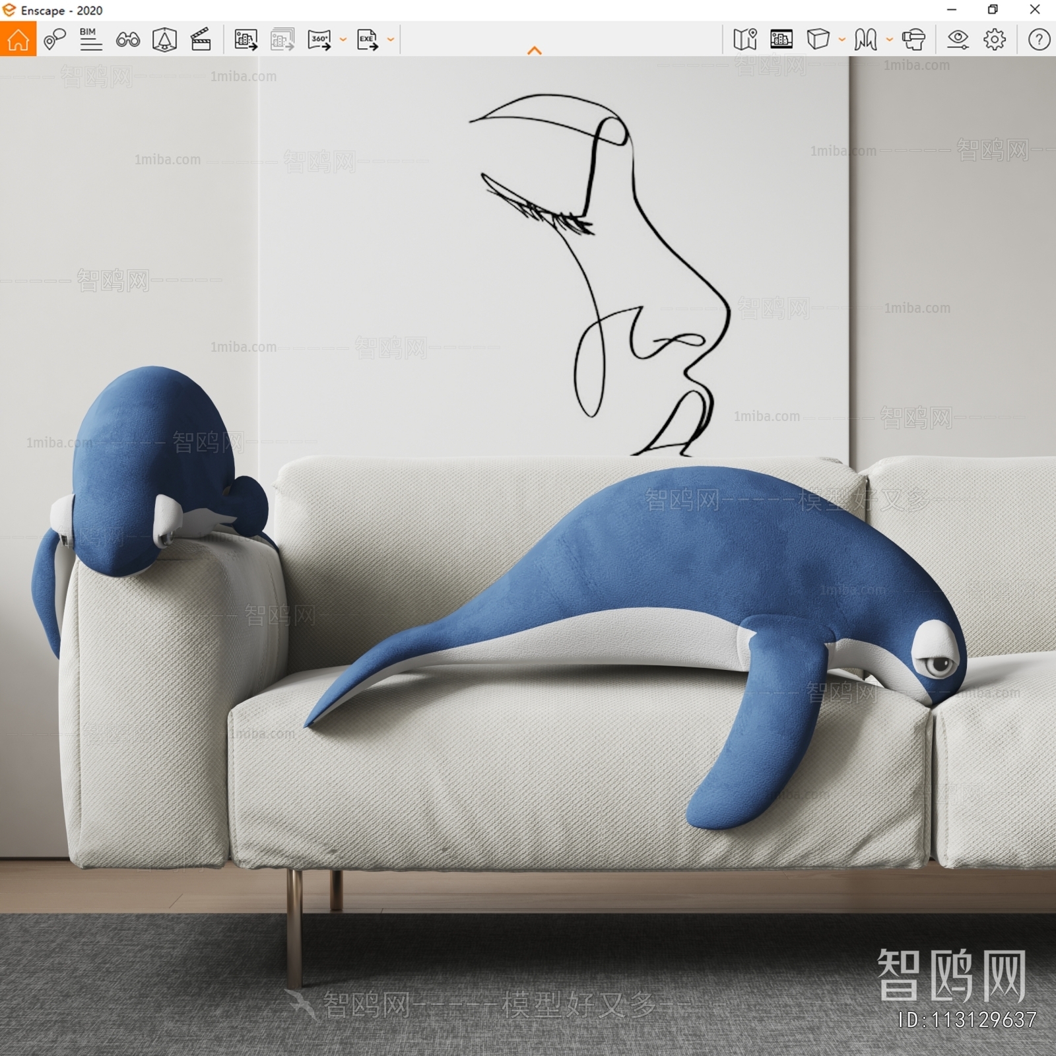Export standalone EXE file
The width and height of the screenshot is (1056, 1056).
click(368, 40)
